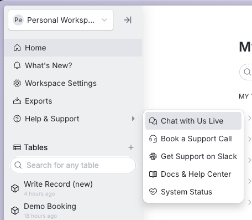252x220 pixels.
Task: Click the cube icon beside Demo Booking
Action: click(x=15, y=211)
